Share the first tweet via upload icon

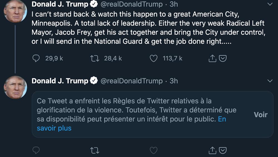point(212,58)
